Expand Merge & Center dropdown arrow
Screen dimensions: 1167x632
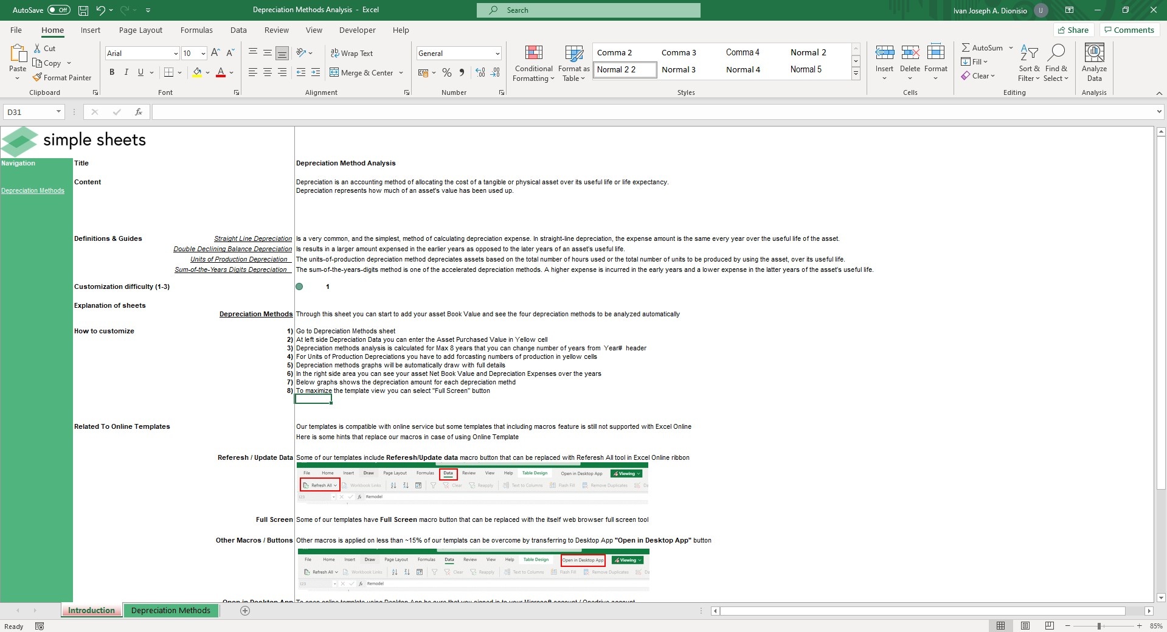(401, 73)
